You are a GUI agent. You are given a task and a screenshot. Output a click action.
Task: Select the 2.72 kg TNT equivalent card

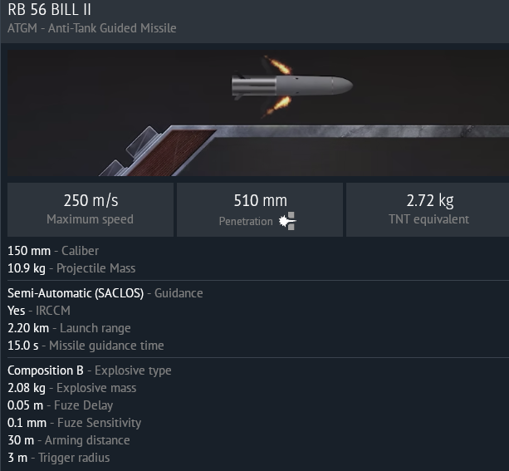tap(428, 209)
